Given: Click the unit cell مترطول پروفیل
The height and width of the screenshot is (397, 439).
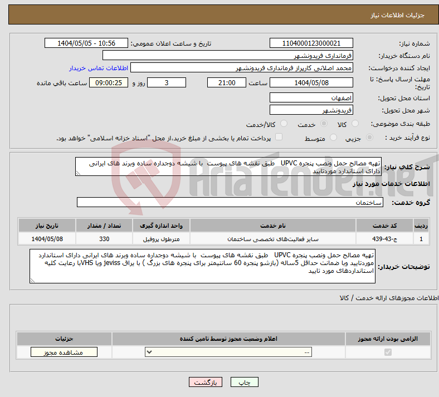Looking at the screenshot, I should point(161,239).
